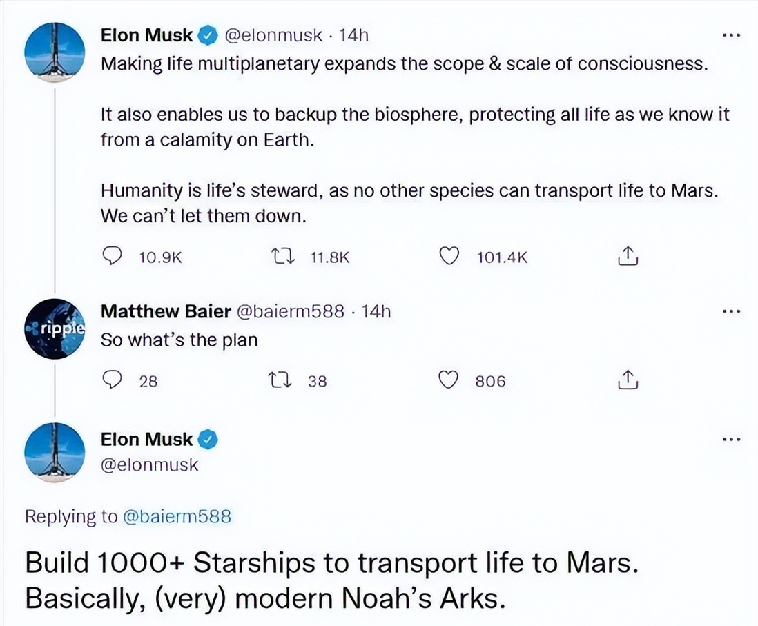The image size is (758, 626).
Task: Click Matthew Baier's ripple avatar
Action: tap(55, 329)
